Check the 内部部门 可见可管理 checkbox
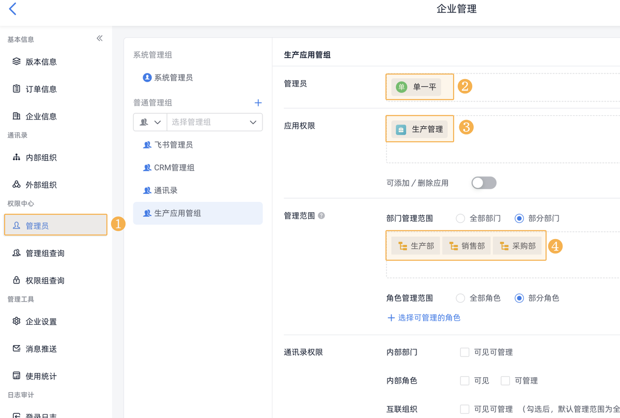Viewport: 620px width, 418px height. coord(464,352)
